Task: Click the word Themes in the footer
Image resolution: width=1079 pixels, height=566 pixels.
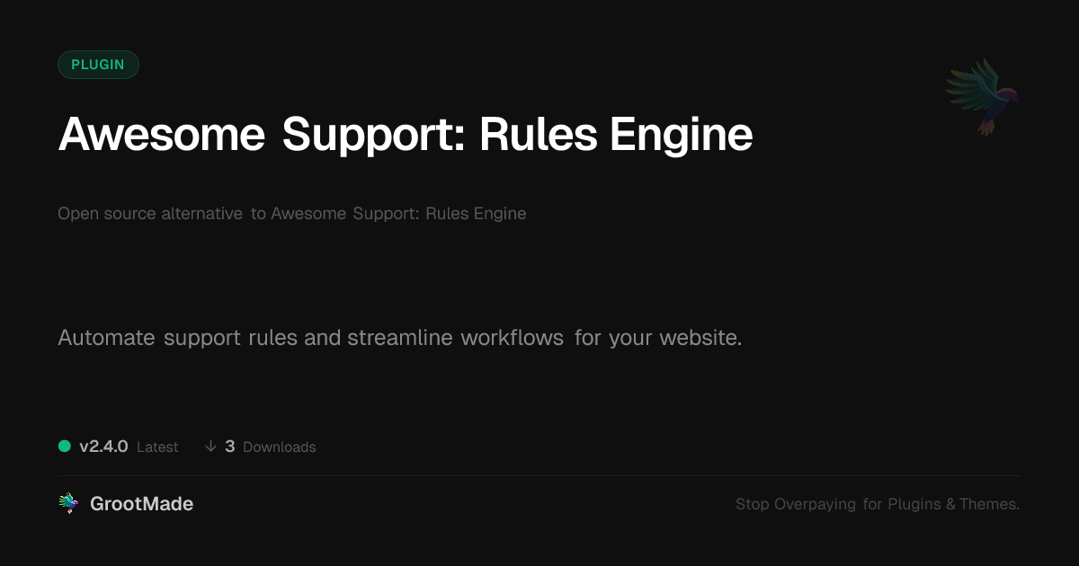Action: [x=989, y=504]
